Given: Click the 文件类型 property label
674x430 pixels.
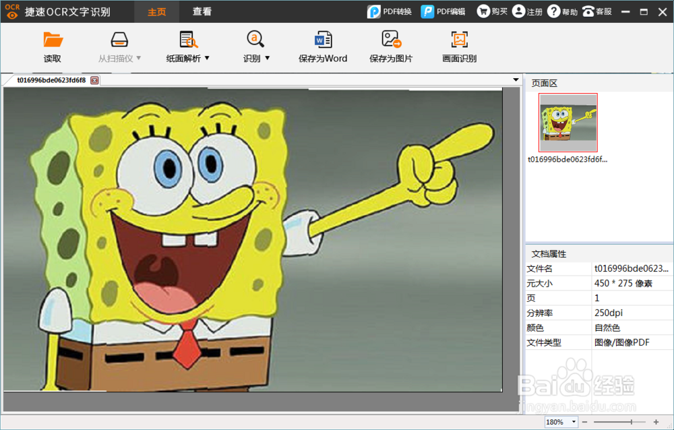Looking at the screenshot, I should (x=544, y=342).
